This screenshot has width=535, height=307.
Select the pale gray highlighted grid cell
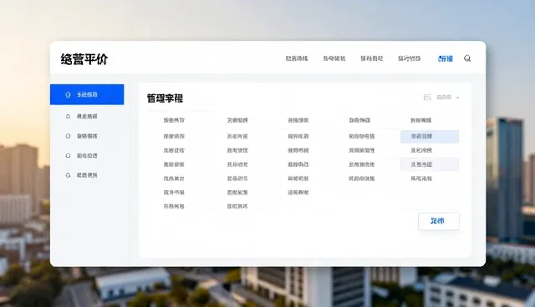pyautogui.click(x=430, y=164)
